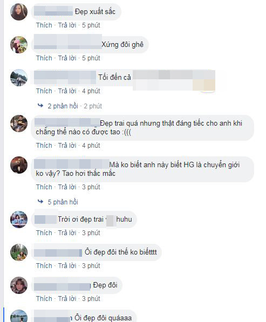Click the avatar beside "Tối đến cả" comment
266x322 pixels.
[x=19, y=78]
